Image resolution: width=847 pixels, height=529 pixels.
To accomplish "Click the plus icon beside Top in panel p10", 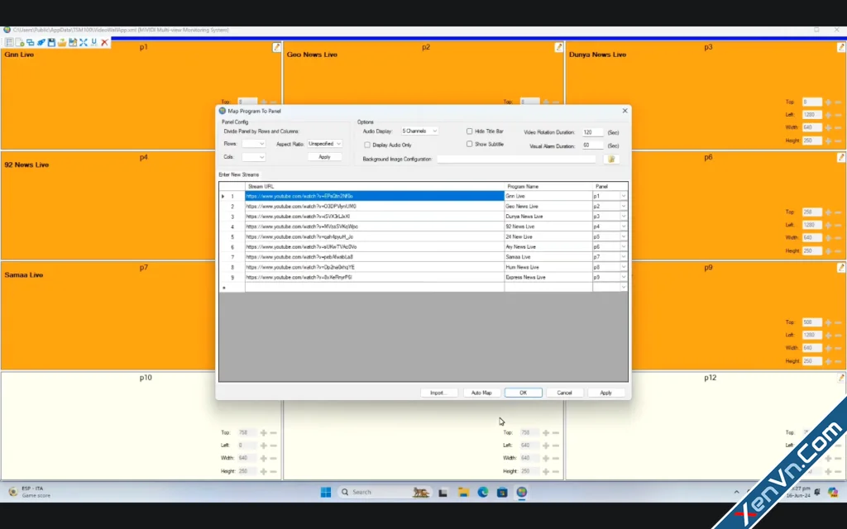I will click(264, 433).
